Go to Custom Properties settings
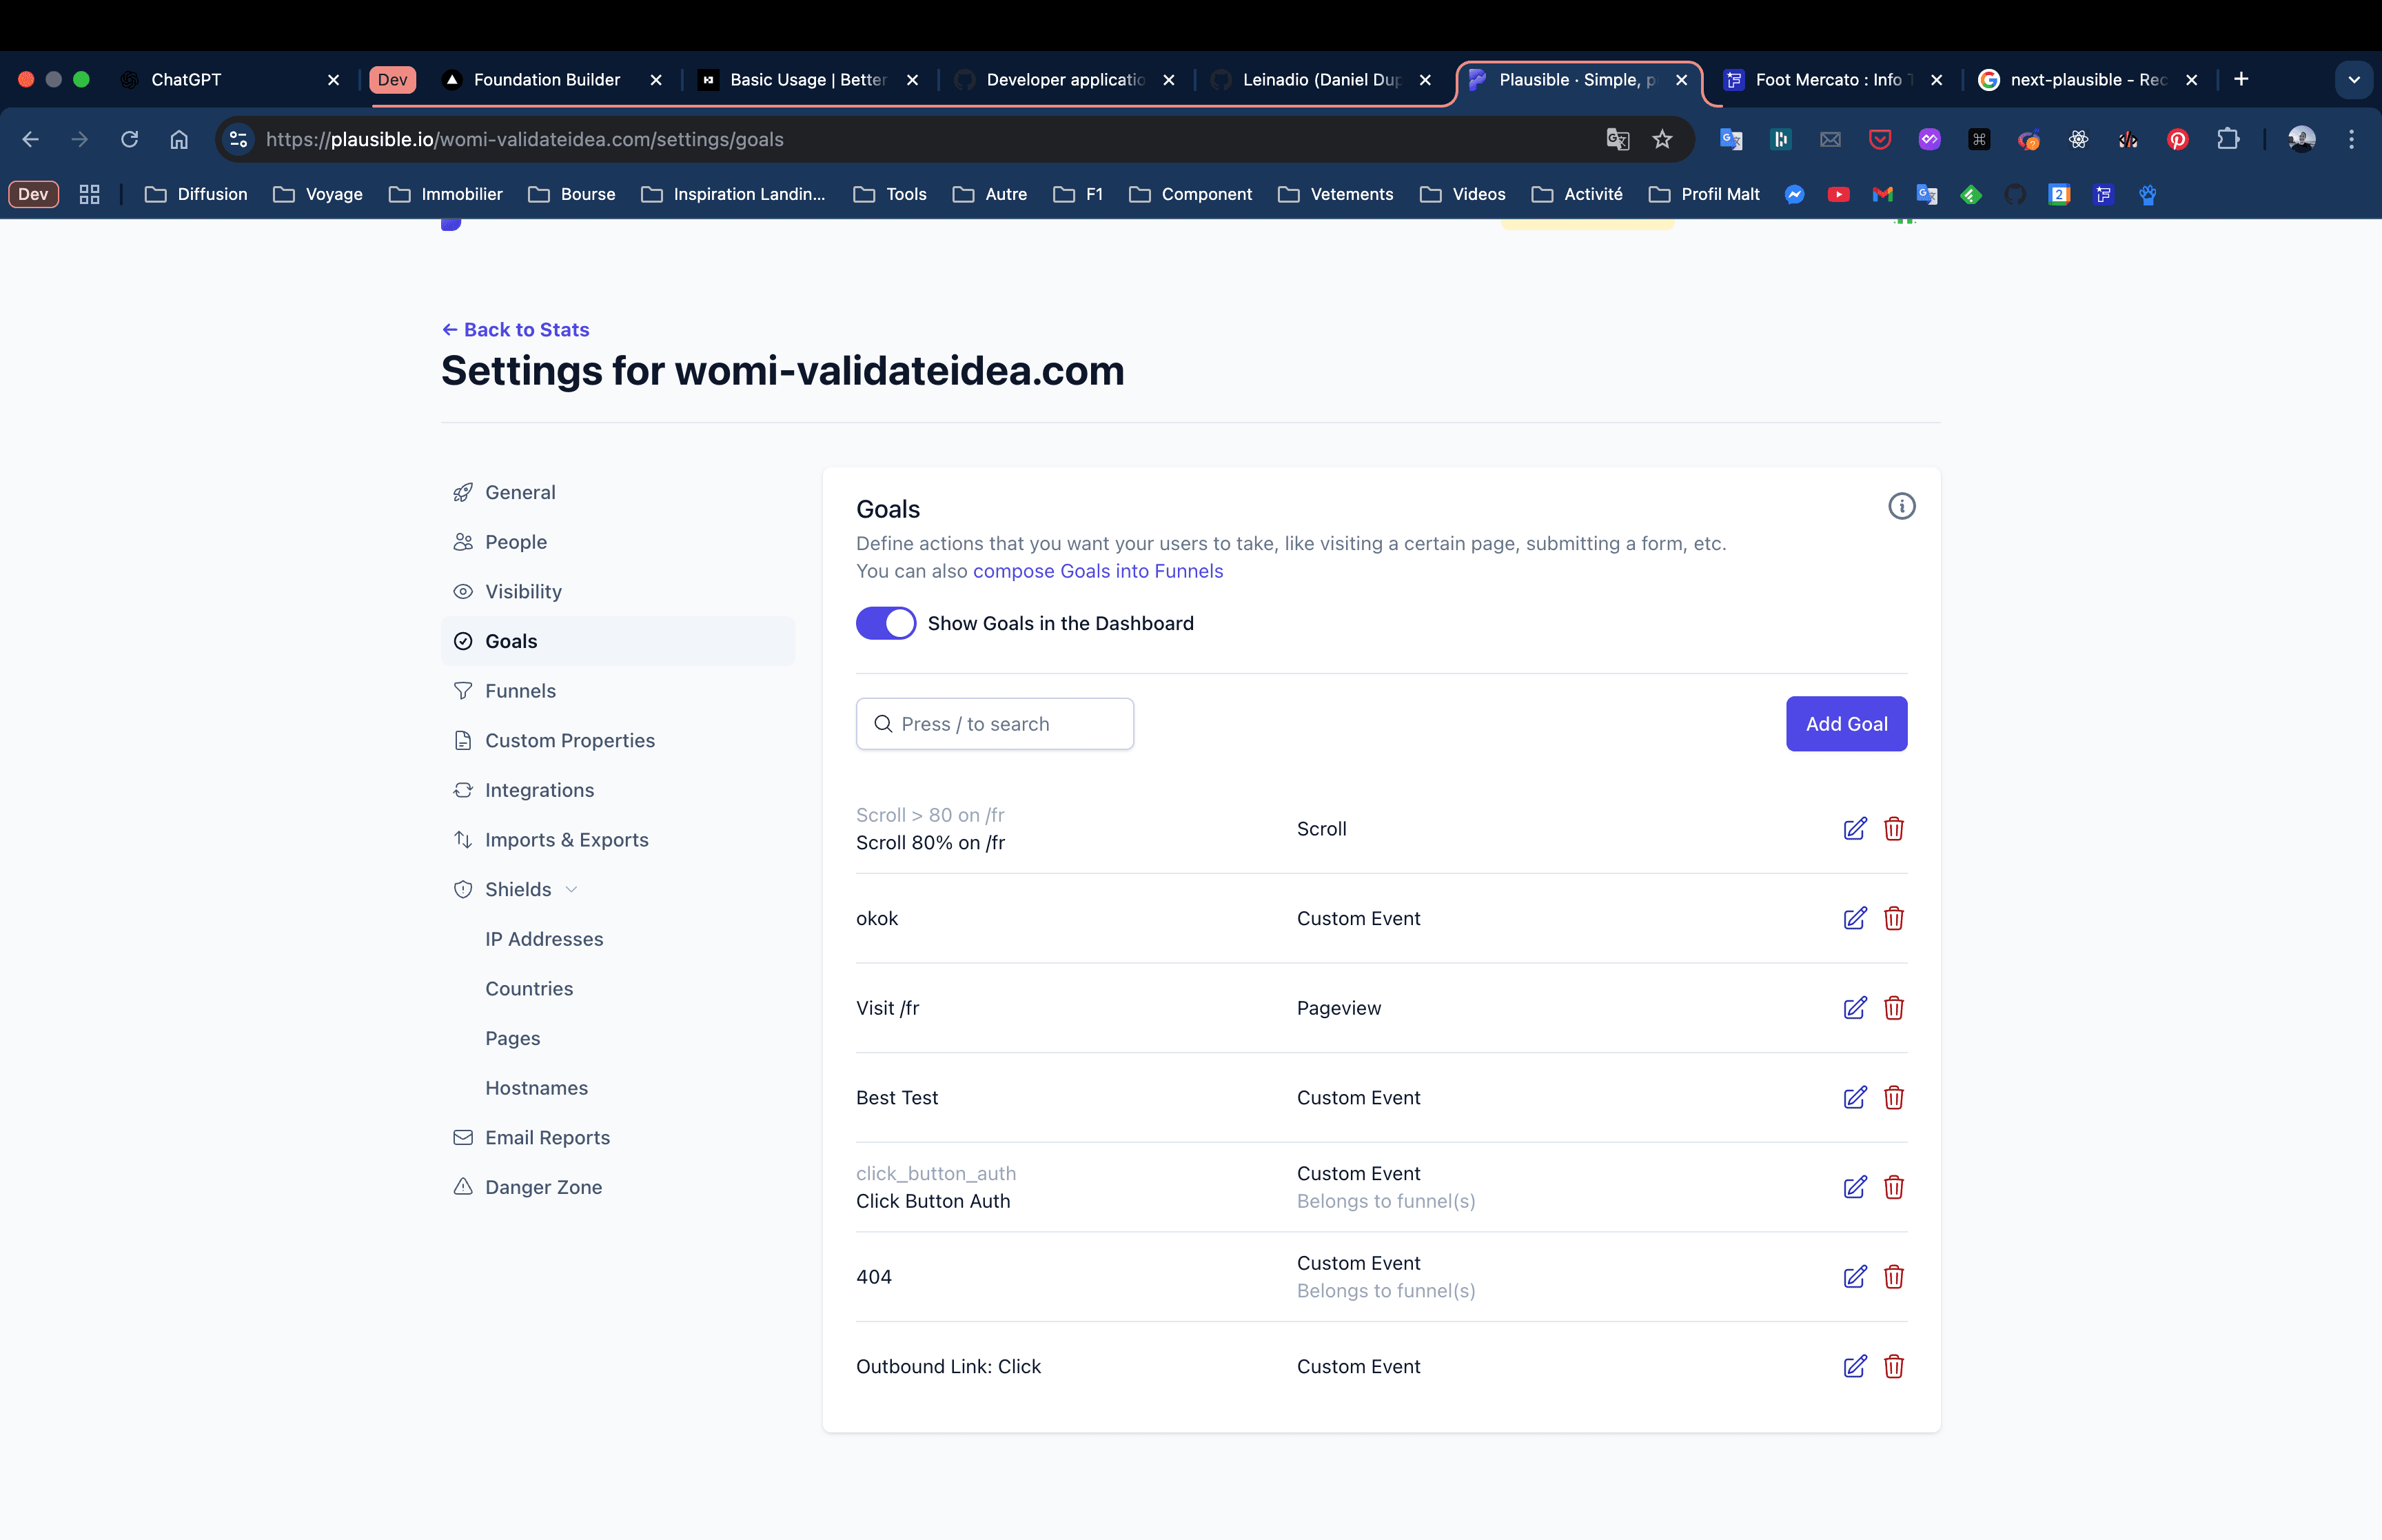The image size is (2382, 1540). [x=570, y=740]
